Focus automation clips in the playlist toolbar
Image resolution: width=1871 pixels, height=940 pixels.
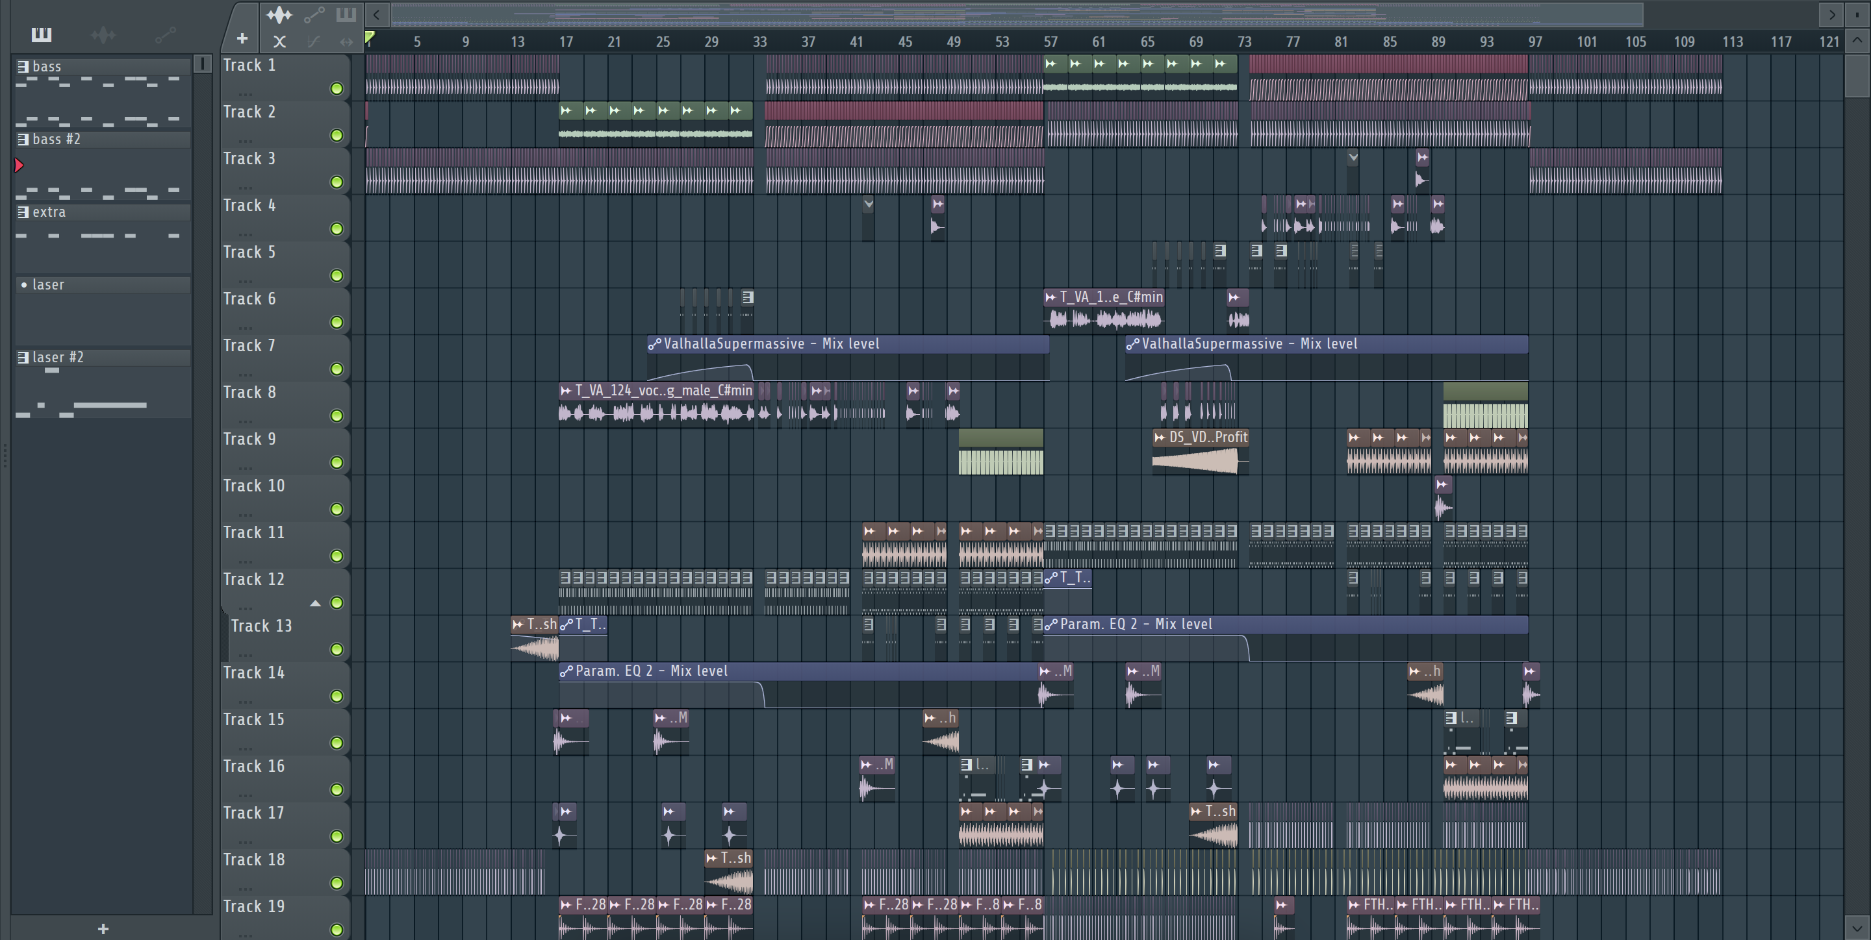(x=314, y=14)
